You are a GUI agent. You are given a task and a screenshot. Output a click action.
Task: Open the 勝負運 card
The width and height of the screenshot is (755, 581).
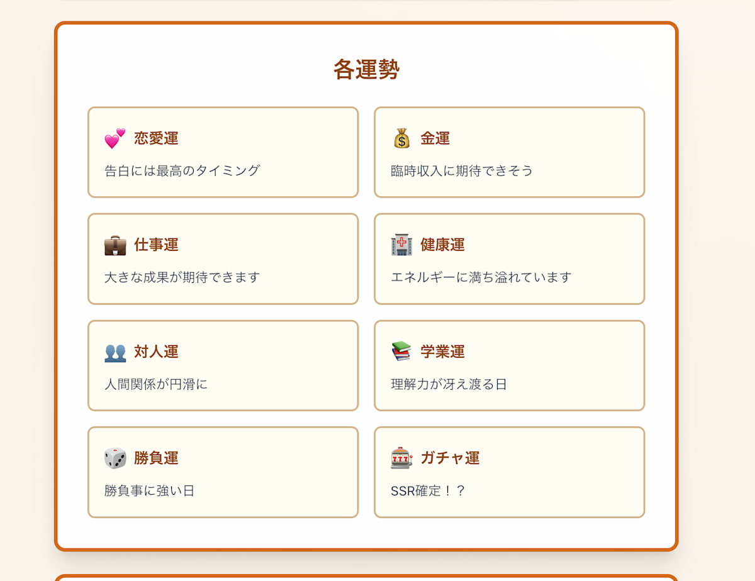point(223,472)
